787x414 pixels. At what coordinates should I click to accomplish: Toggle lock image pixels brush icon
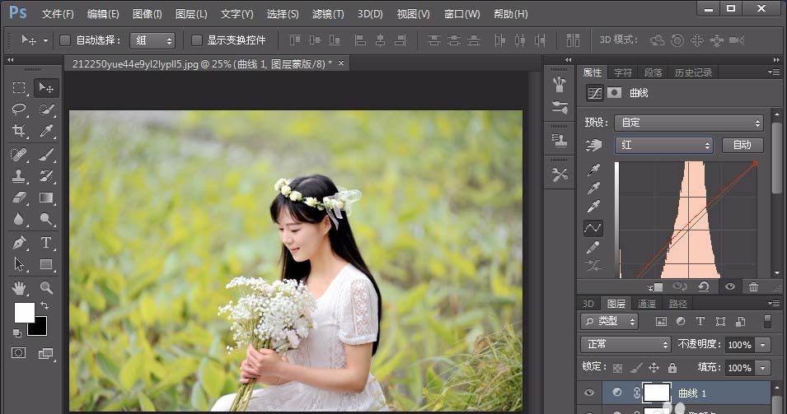pos(636,368)
